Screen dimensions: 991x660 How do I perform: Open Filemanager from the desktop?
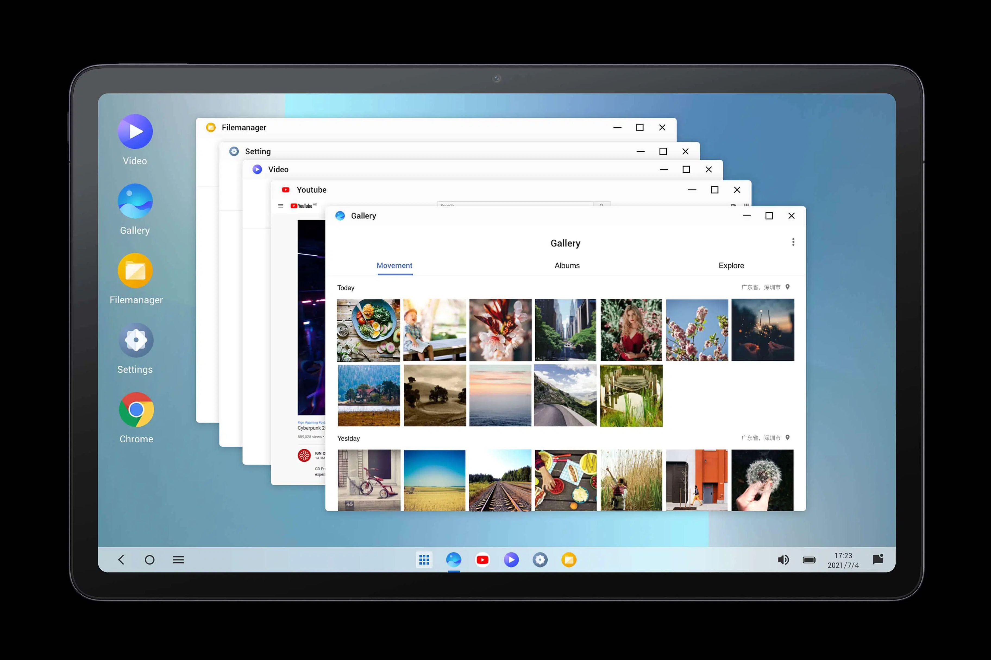pos(135,271)
